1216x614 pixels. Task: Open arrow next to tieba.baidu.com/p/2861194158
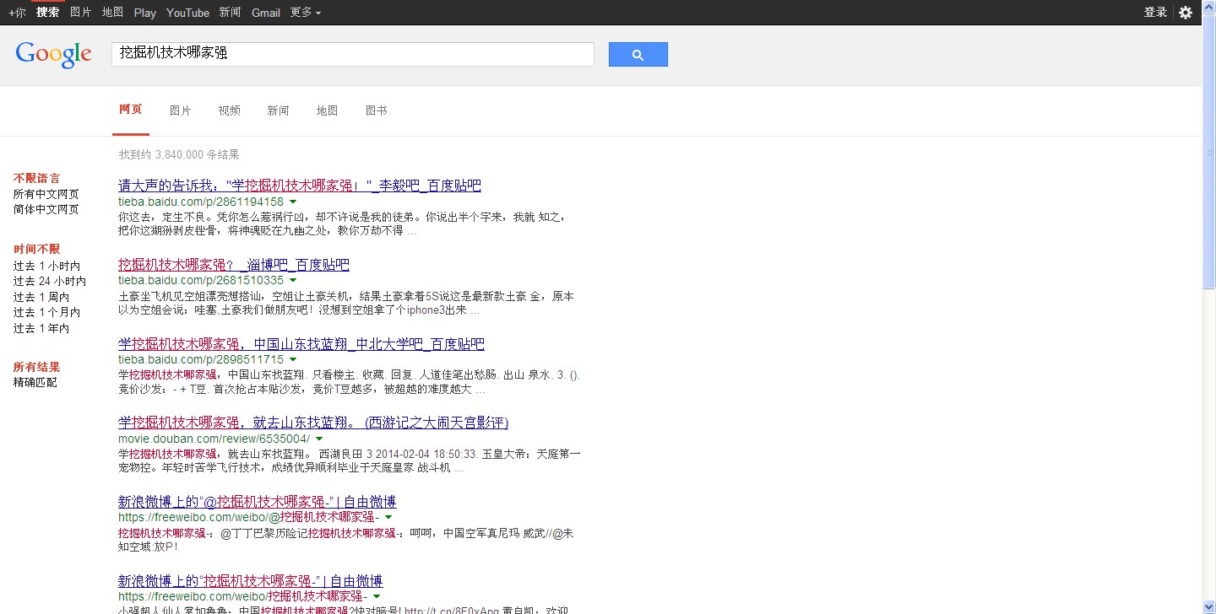pos(293,202)
